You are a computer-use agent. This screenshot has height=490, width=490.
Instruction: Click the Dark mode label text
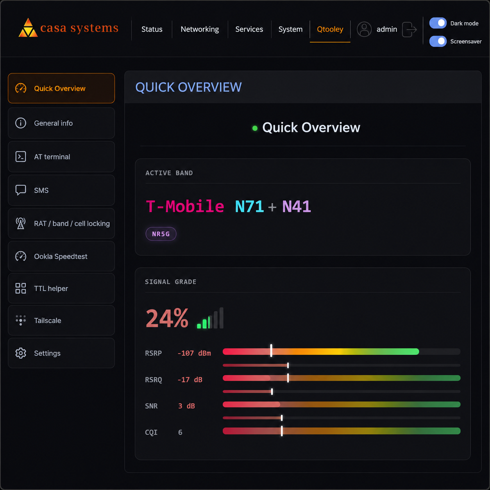[x=465, y=23]
